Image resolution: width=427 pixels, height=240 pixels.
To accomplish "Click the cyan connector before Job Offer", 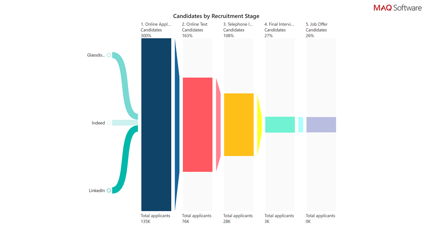I will (x=301, y=124).
